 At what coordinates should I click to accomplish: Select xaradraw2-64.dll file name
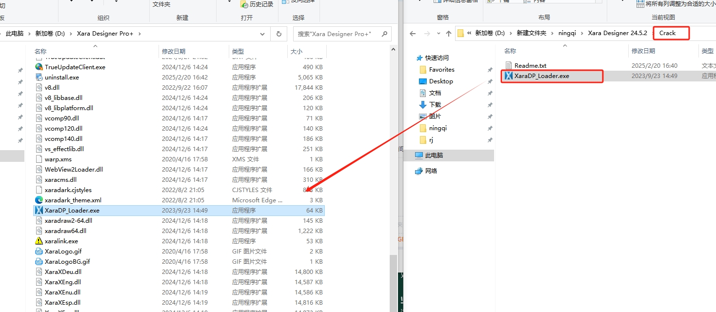tap(68, 220)
